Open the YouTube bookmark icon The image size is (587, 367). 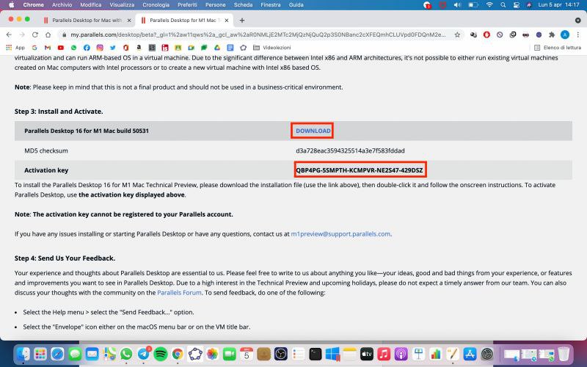62,48
